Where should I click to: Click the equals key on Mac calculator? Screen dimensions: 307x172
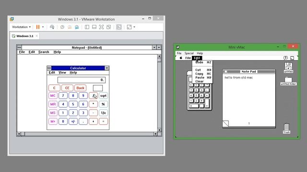(207, 103)
